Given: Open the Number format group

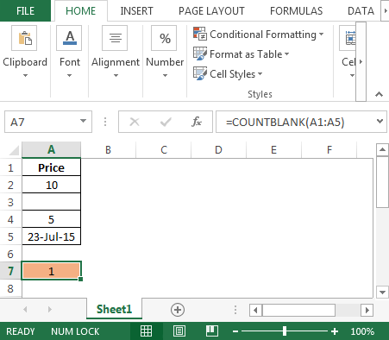Looking at the screenshot, I should pos(165,52).
